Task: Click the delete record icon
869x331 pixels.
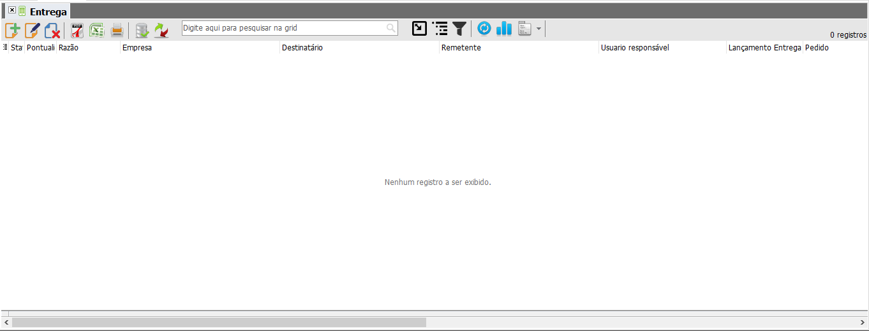Action: (x=52, y=29)
